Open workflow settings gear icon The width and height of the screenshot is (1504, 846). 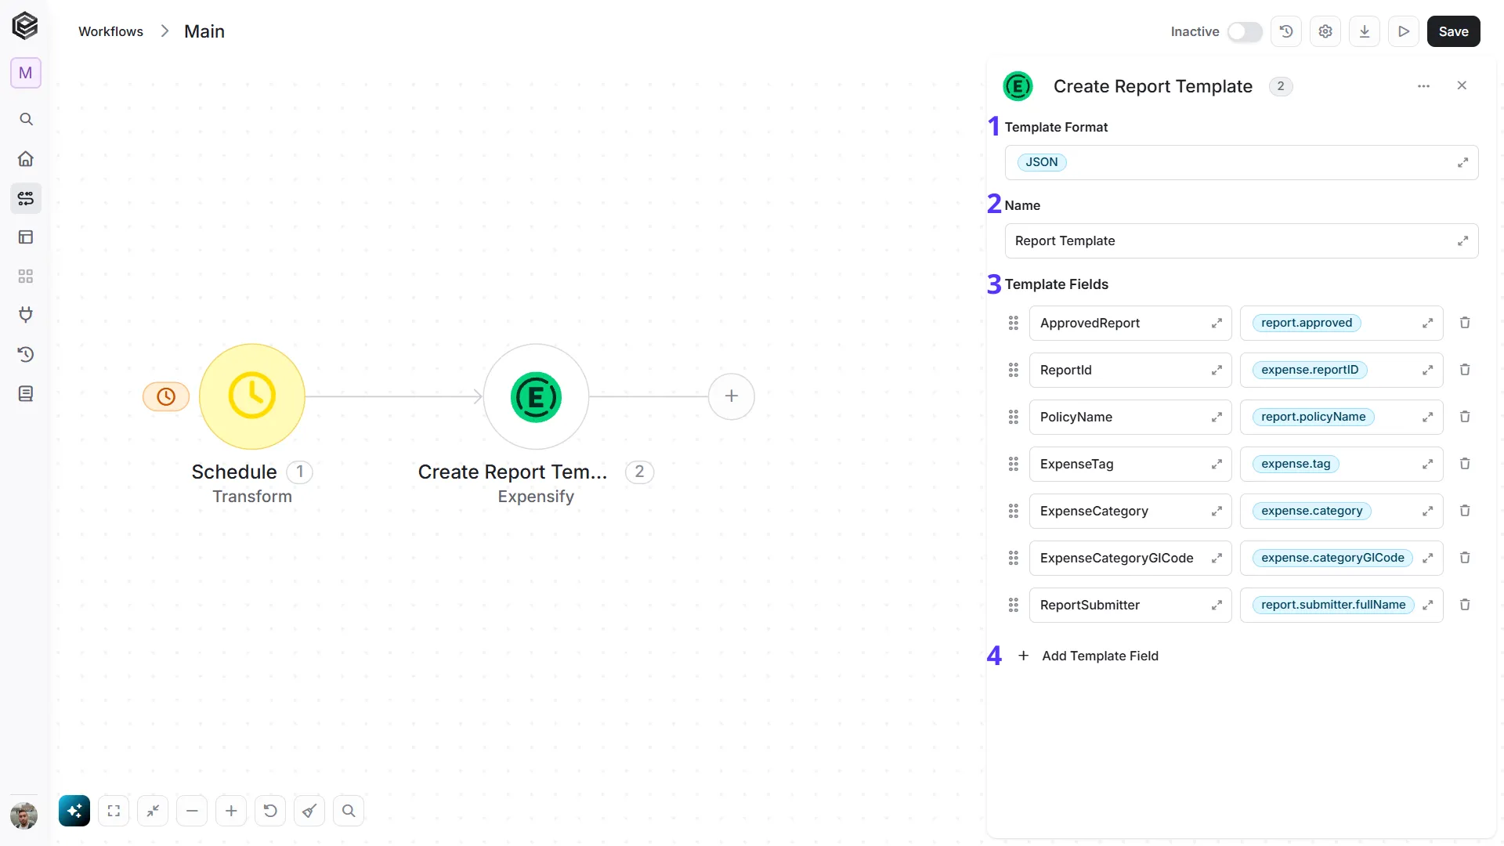click(1325, 31)
